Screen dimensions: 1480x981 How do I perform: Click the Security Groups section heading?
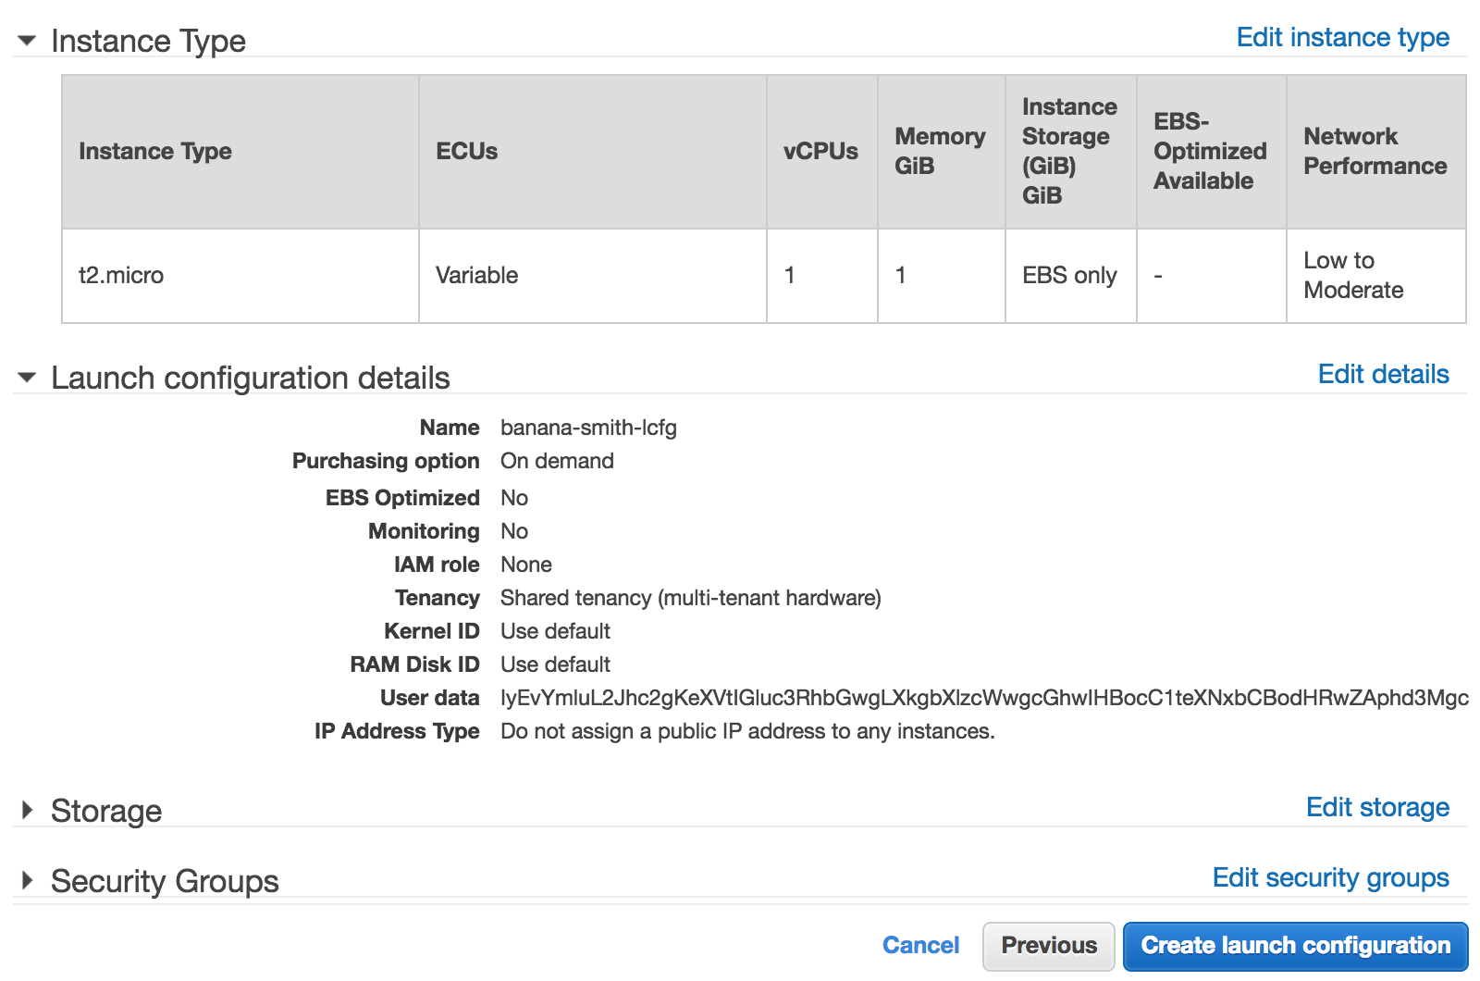[x=165, y=881]
